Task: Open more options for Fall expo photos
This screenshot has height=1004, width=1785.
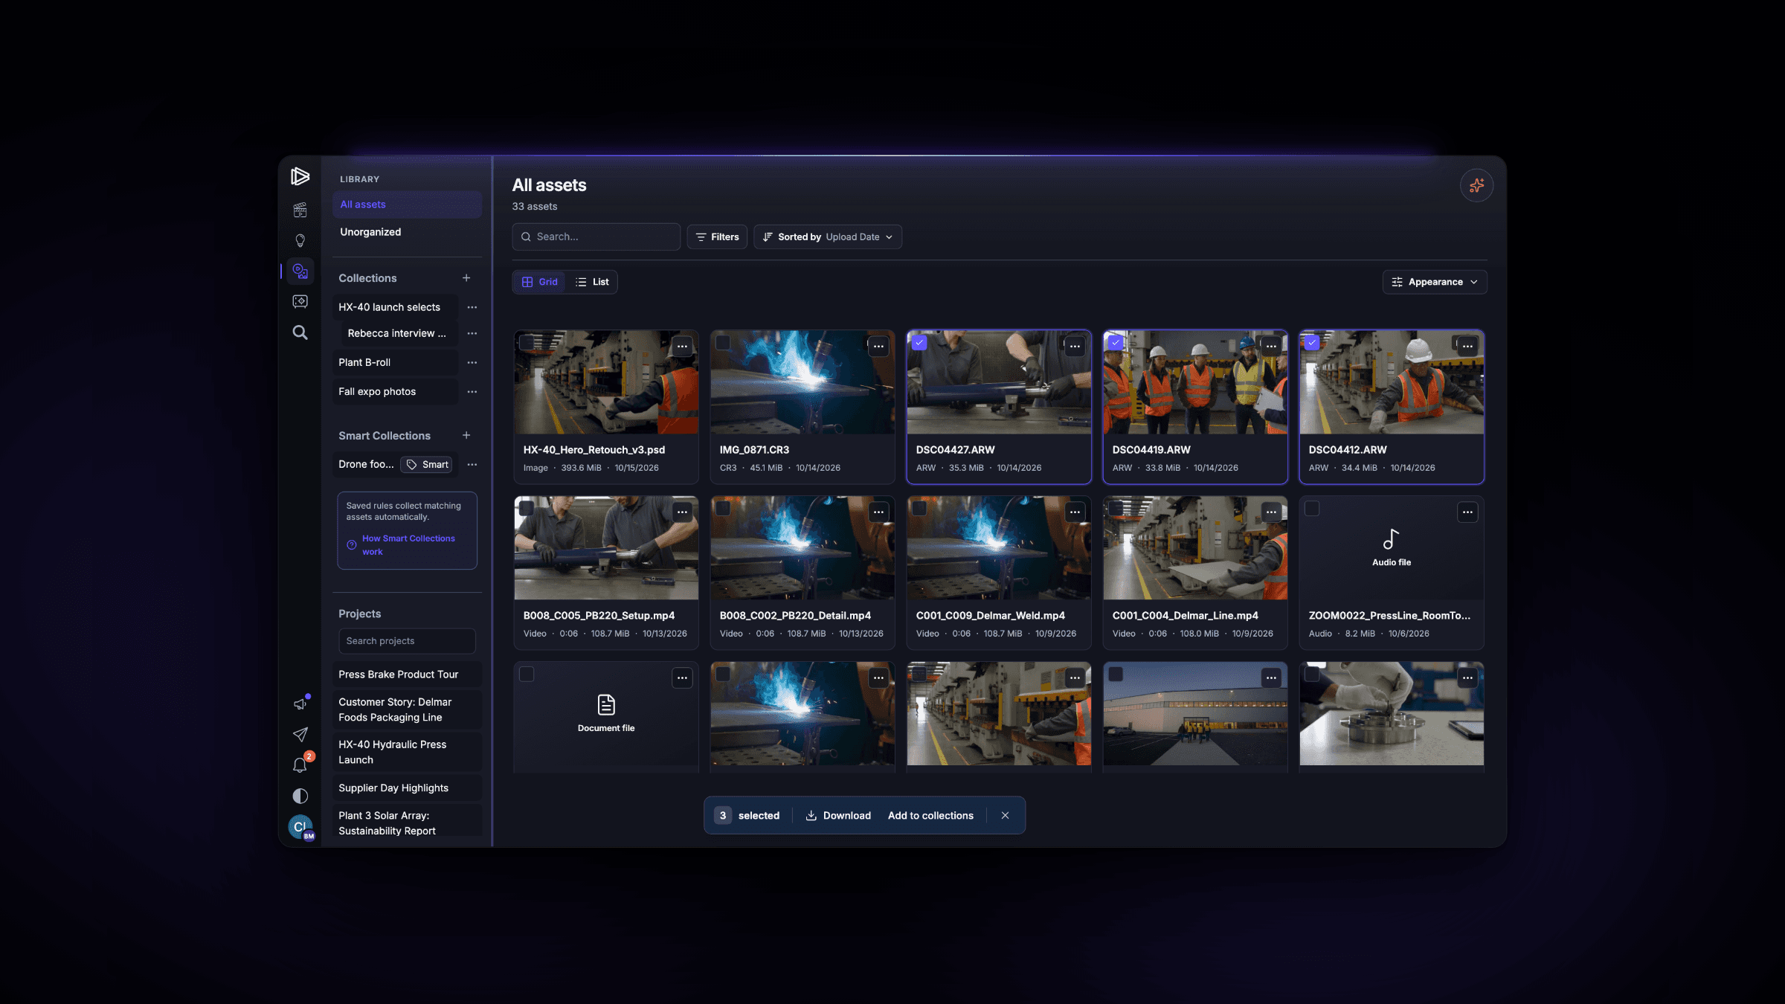Action: (x=472, y=391)
